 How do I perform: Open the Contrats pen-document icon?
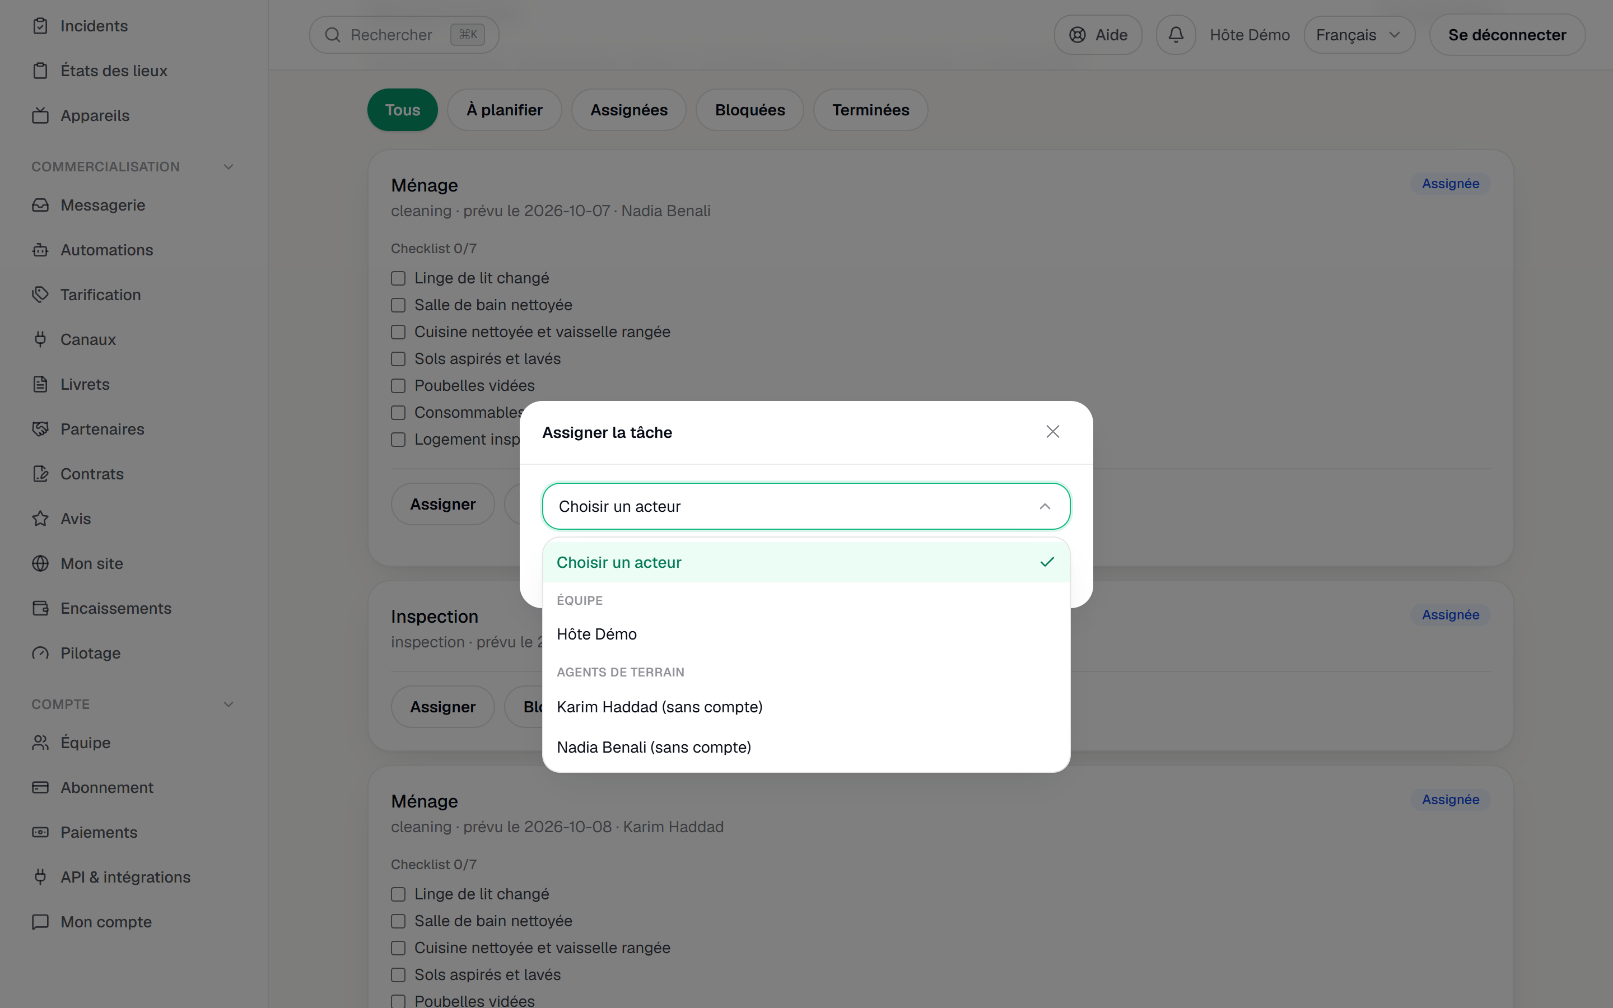40,474
